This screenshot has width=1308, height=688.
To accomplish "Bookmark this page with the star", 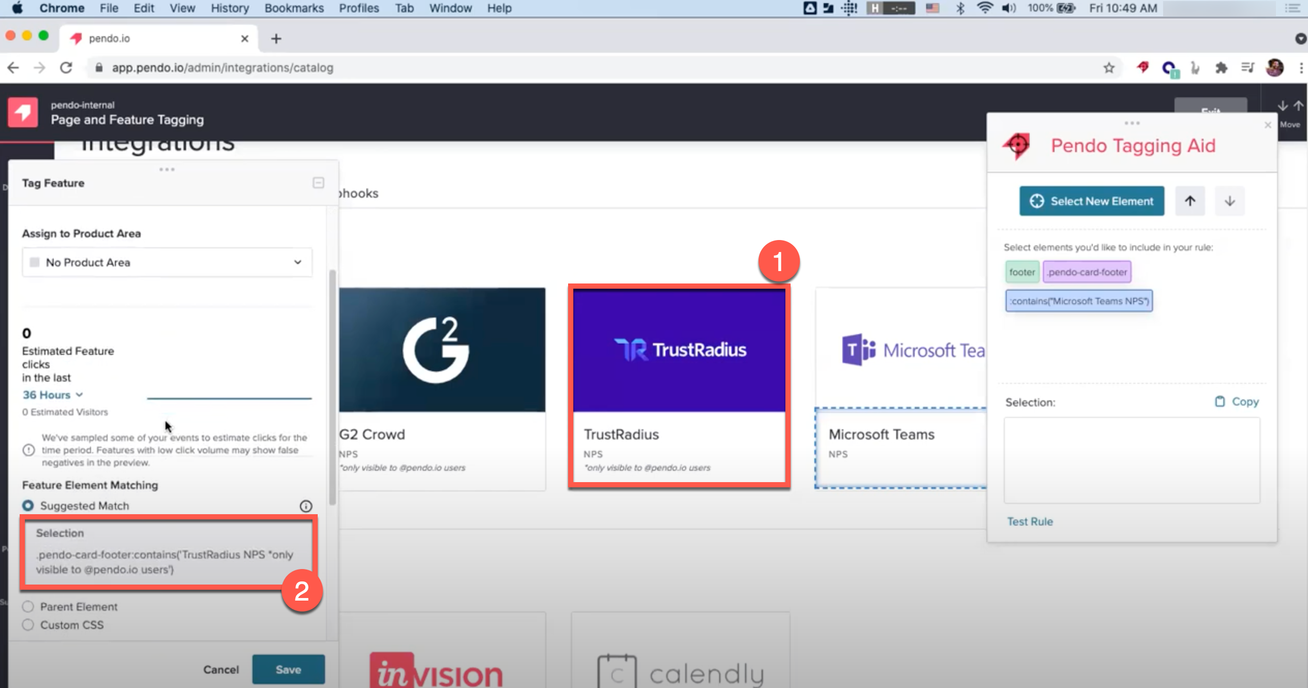I will [x=1108, y=68].
